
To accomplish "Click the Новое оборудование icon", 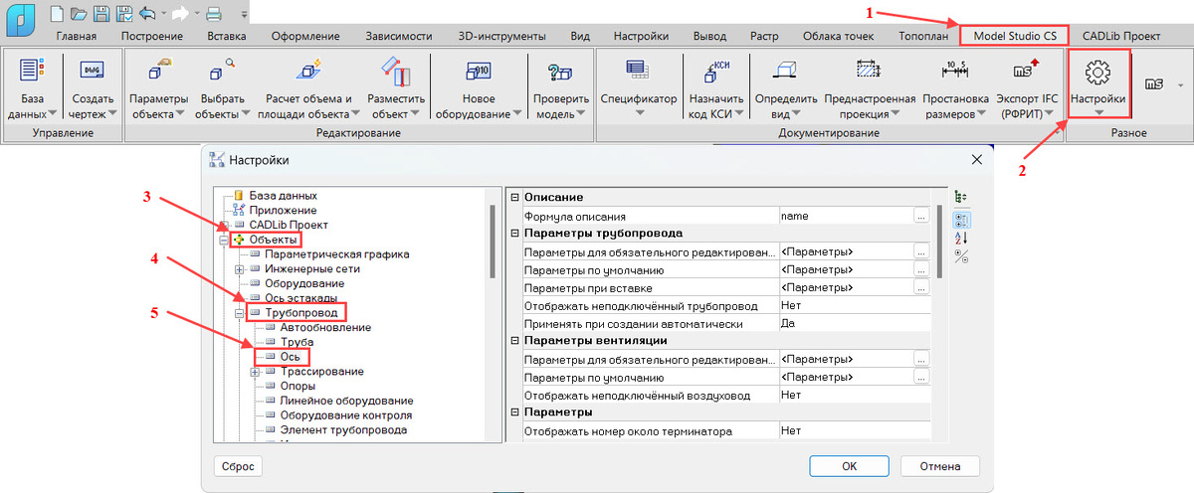I will [x=479, y=71].
